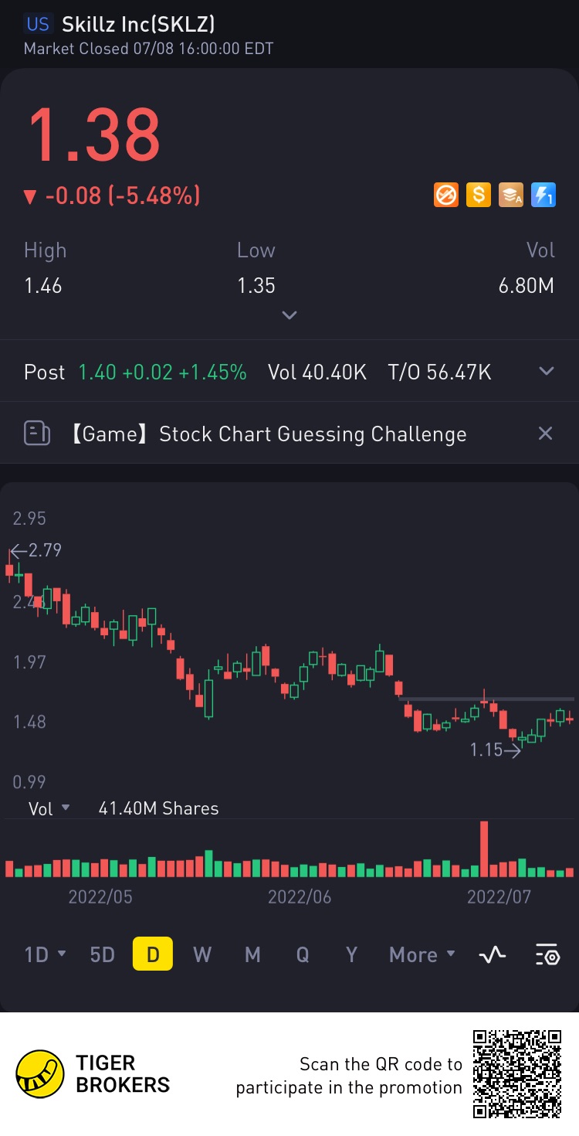Click the blue lightning bolt badge
The width and height of the screenshot is (579, 1136).
tap(543, 195)
